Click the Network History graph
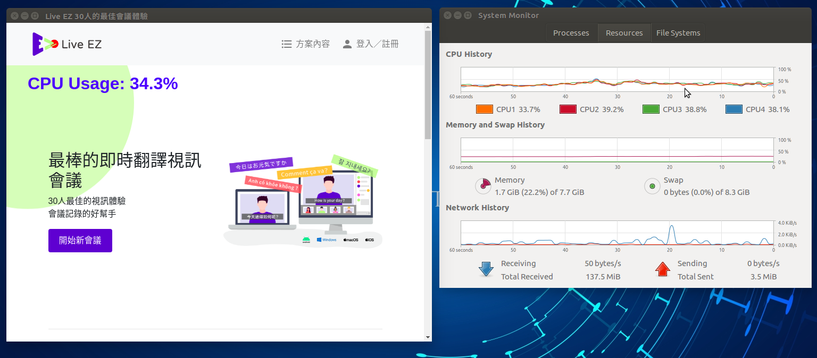This screenshot has height=358, width=817. pyautogui.click(x=617, y=233)
